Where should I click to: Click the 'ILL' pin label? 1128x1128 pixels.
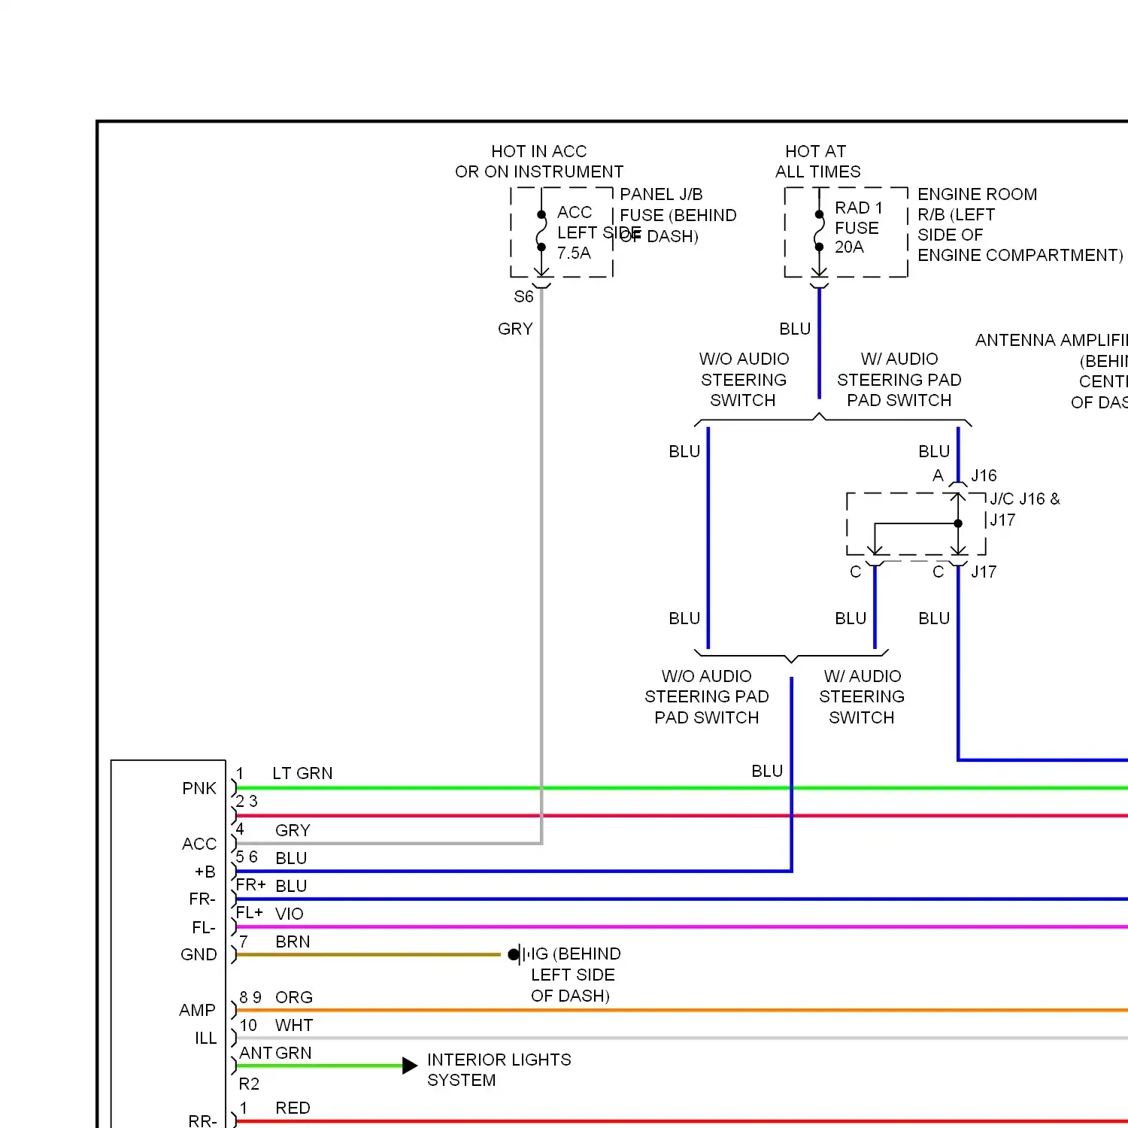205,1039
